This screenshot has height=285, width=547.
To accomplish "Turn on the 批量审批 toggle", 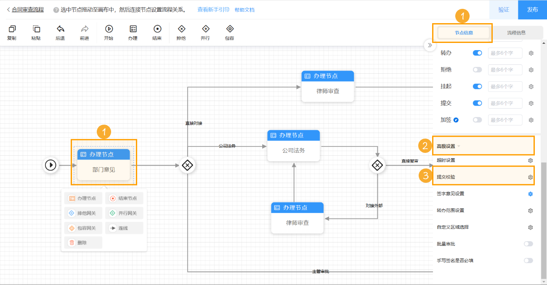I will (x=528, y=244).
